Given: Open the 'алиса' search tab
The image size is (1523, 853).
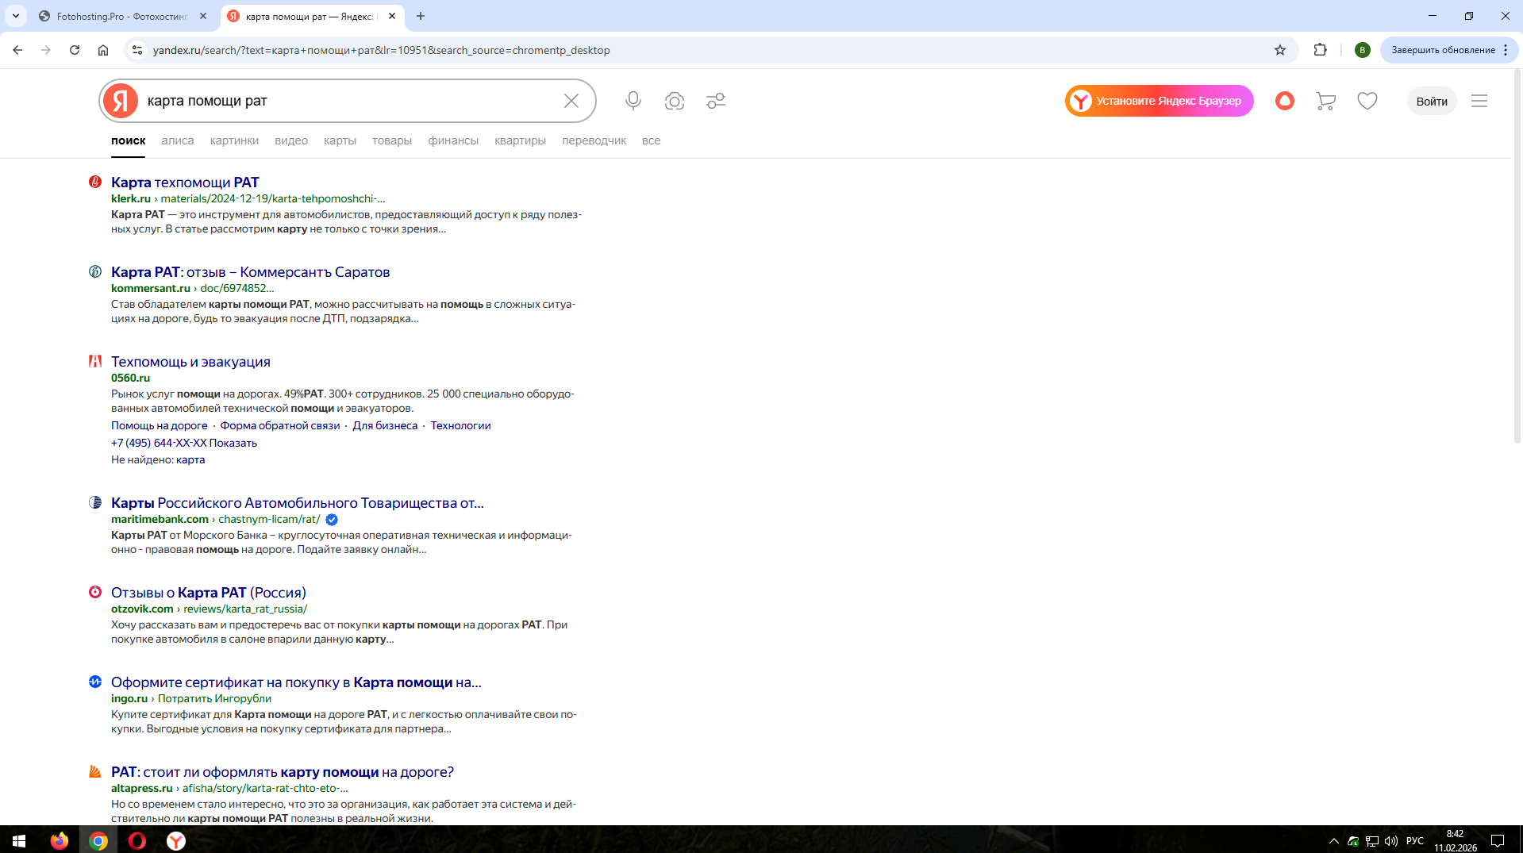Looking at the screenshot, I should pos(178,140).
